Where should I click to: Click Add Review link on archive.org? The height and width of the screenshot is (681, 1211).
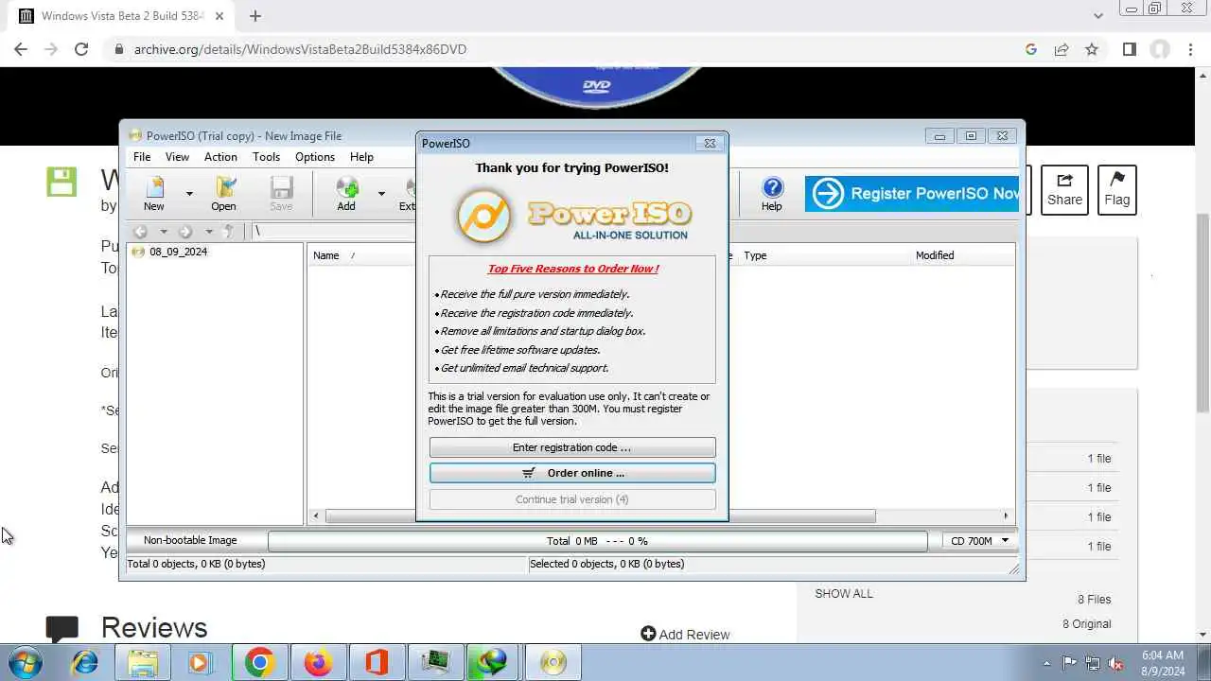pyautogui.click(x=685, y=635)
